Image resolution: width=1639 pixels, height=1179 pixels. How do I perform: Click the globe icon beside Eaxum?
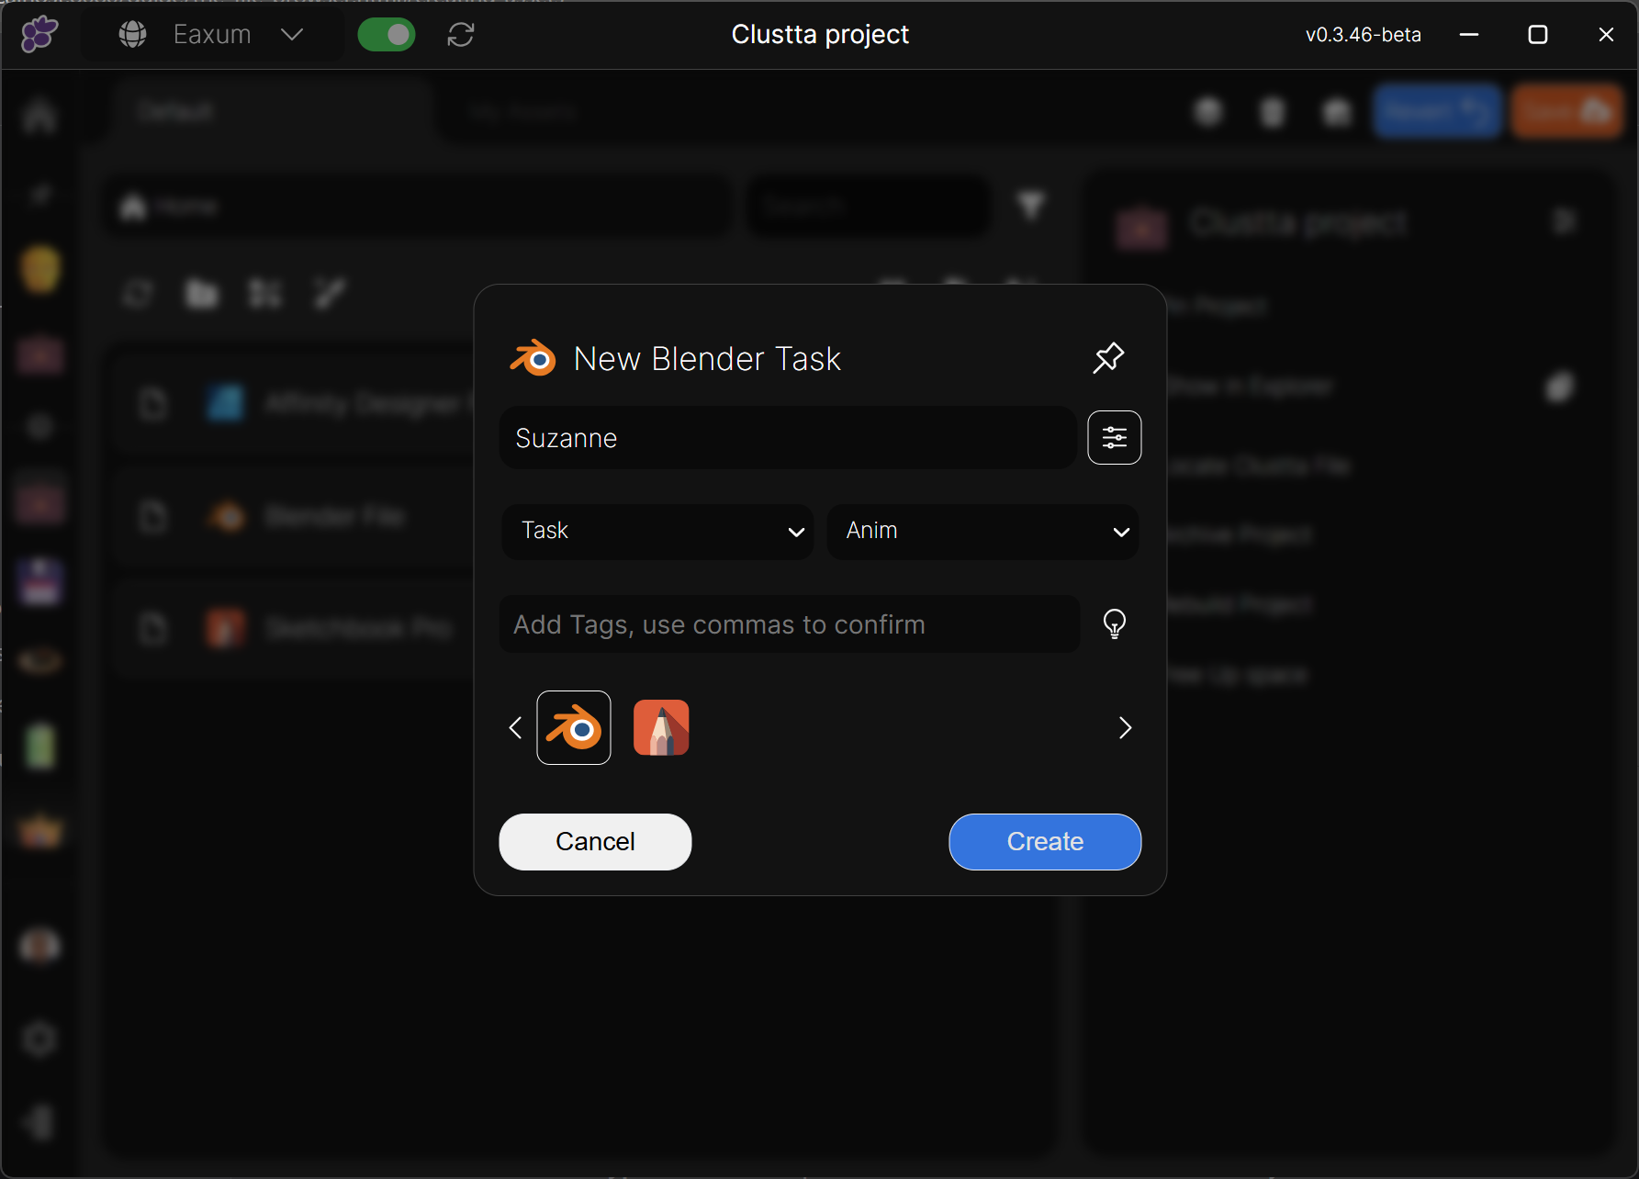tap(133, 35)
